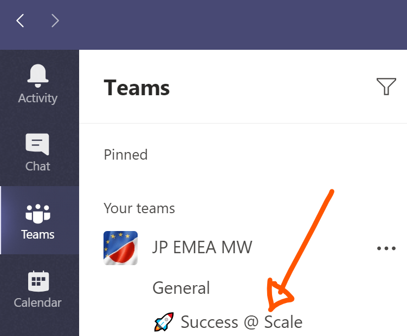Open the General channel
The height and width of the screenshot is (336, 407).
click(x=181, y=287)
